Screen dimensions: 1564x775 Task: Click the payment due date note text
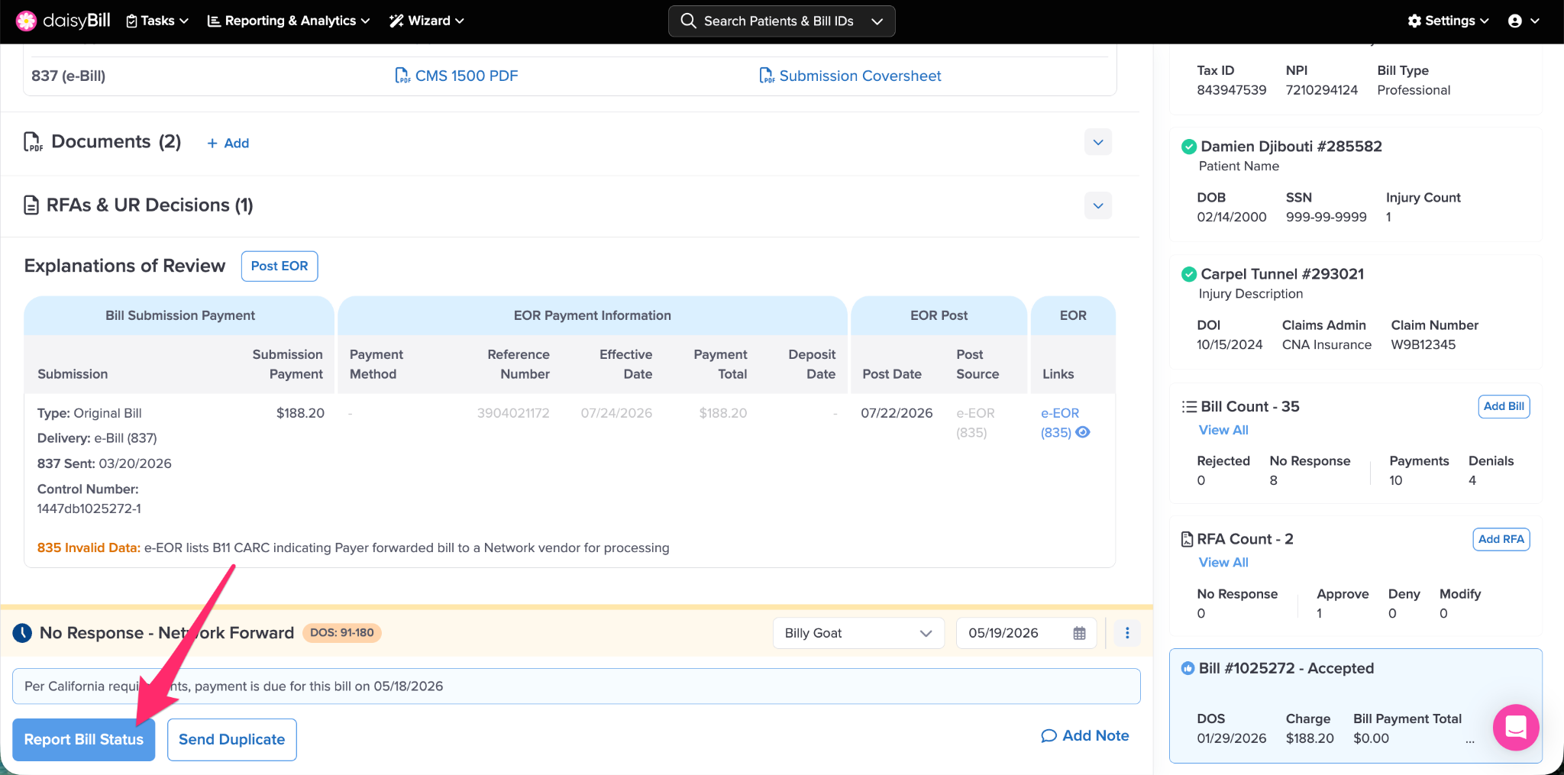234,686
